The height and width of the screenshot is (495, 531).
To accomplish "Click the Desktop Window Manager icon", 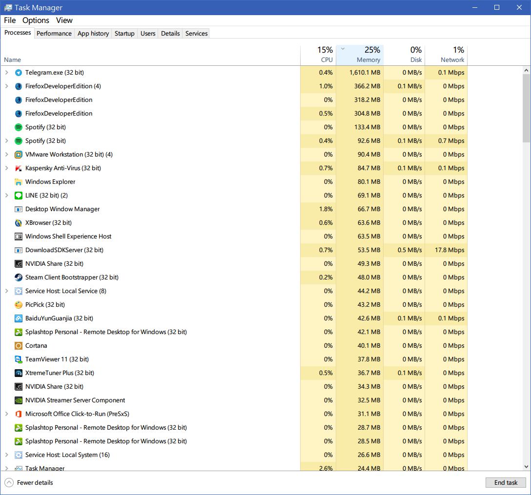I will [x=18, y=209].
